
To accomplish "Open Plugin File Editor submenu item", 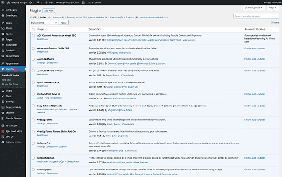I will pos(10,84).
